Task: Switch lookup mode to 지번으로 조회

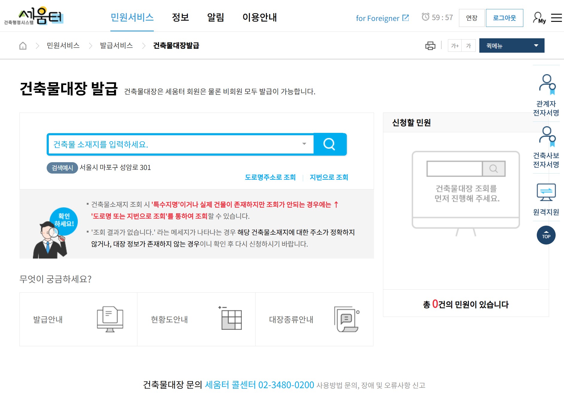Action: tap(329, 177)
